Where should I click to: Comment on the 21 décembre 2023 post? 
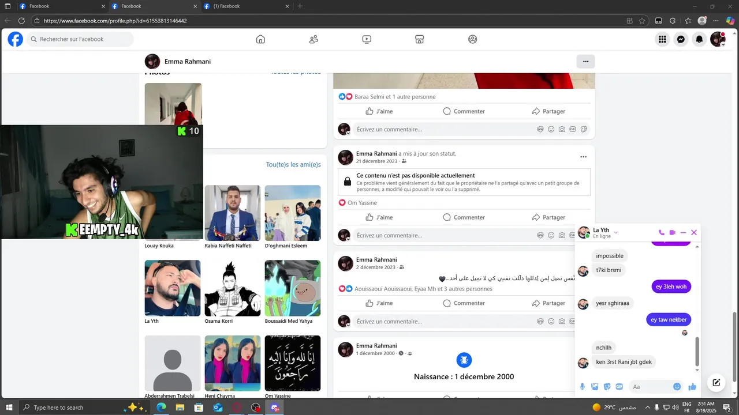[464, 217]
